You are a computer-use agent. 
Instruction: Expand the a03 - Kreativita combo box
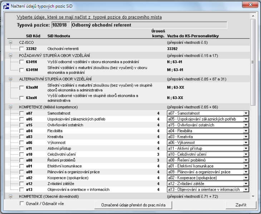point(246,137)
